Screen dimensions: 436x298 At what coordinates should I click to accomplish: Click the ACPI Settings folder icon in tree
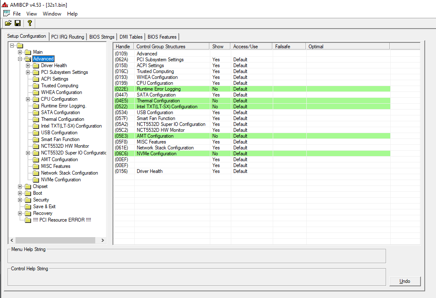(x=36, y=79)
